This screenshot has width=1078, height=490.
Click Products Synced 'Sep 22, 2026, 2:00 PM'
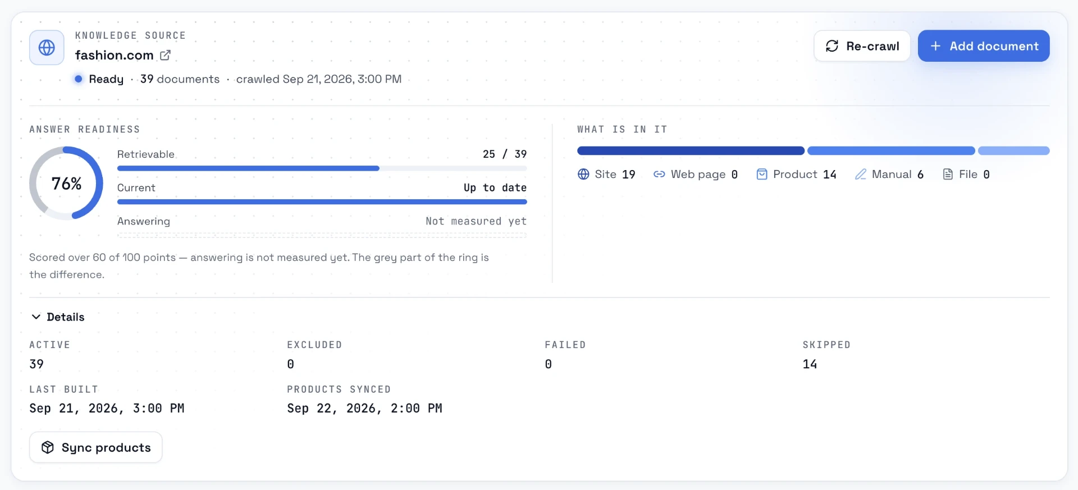pos(364,409)
